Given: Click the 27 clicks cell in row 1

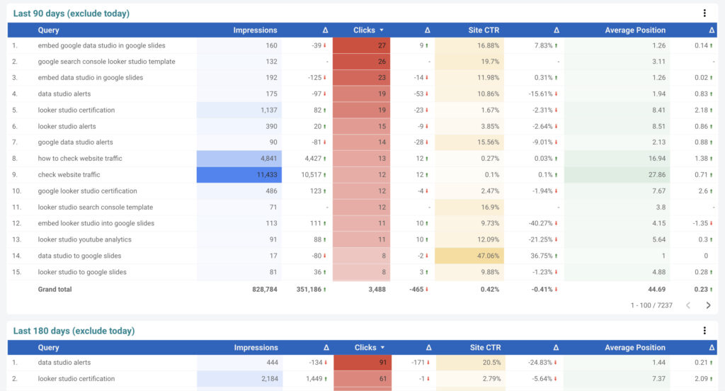Looking at the screenshot, I should point(361,45).
